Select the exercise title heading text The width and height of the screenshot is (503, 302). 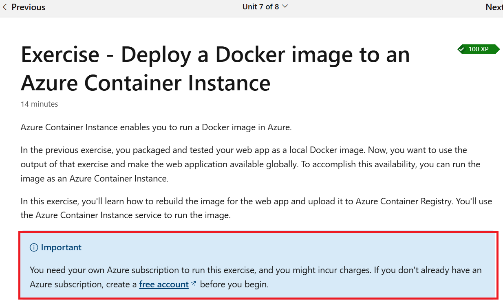coord(215,69)
